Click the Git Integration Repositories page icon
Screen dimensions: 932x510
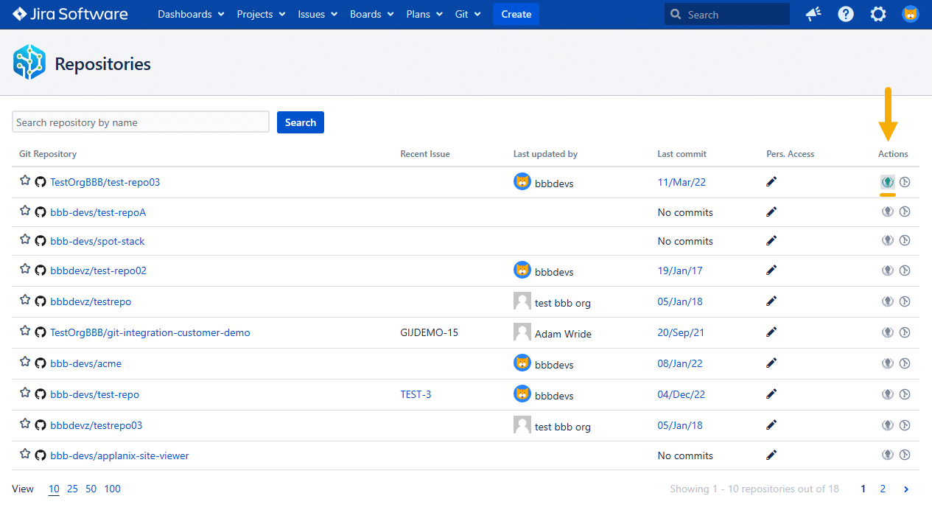pyautogui.click(x=29, y=62)
